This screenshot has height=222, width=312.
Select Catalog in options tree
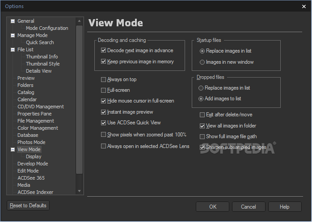point(25,92)
